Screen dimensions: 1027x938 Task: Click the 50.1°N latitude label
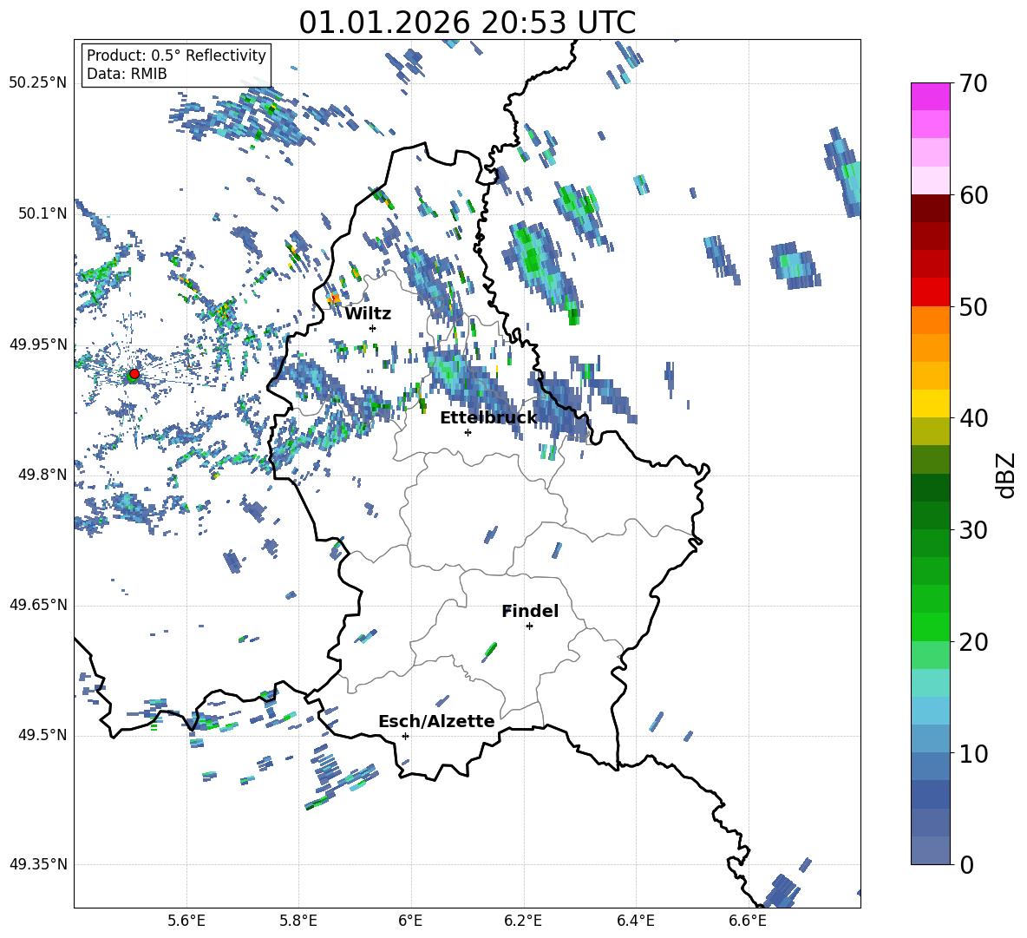click(43, 213)
